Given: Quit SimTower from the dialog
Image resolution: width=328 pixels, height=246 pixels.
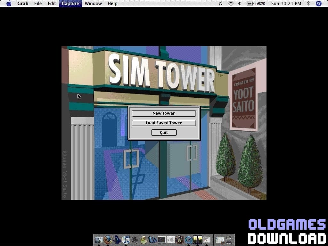Looking at the screenshot, I should click(164, 132).
